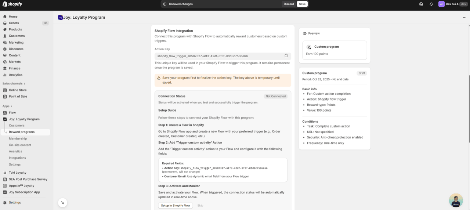
Task: Open alex bui 4 account menu
Action: point(452,4)
